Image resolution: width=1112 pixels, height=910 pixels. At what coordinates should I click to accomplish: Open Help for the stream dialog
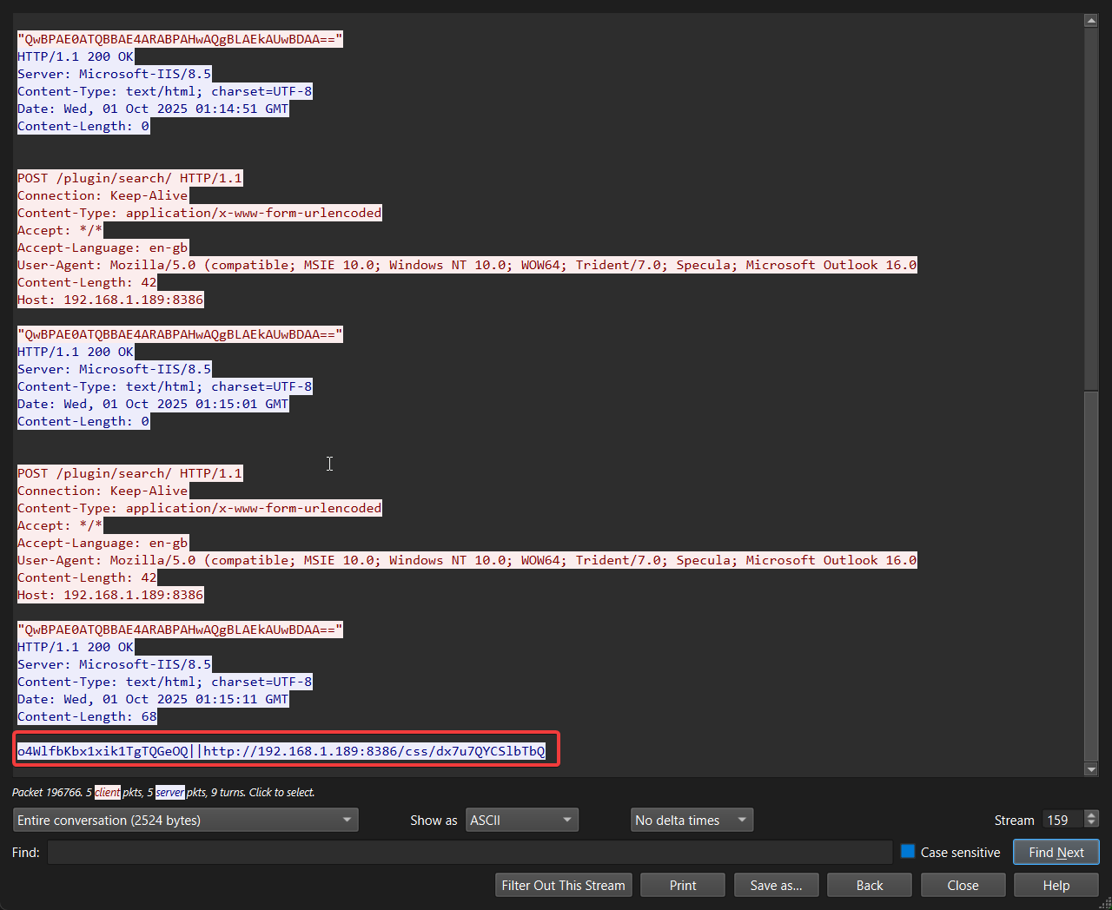click(1056, 885)
